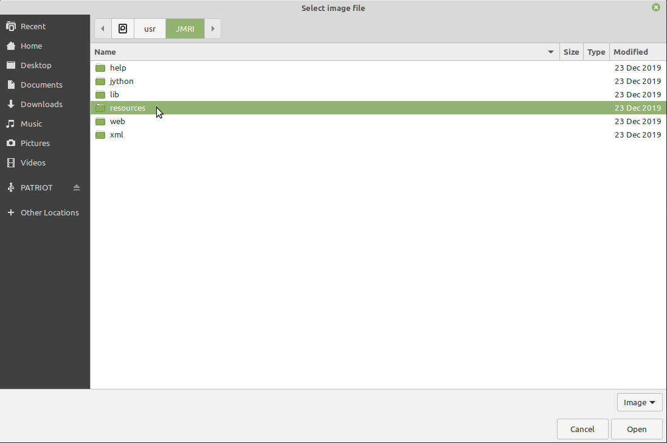
Task: Click the forward arrow in path bar
Action: pyautogui.click(x=213, y=29)
